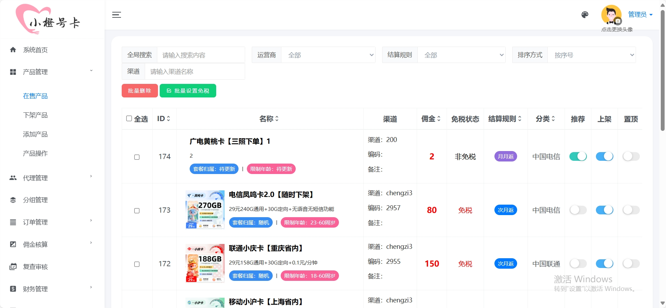Click the review icon beside 复查审核

[13, 267]
